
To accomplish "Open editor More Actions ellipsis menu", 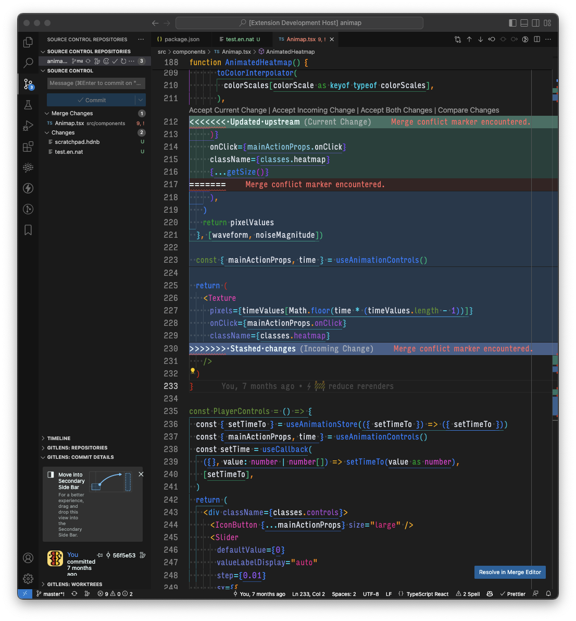I will [548, 39].
